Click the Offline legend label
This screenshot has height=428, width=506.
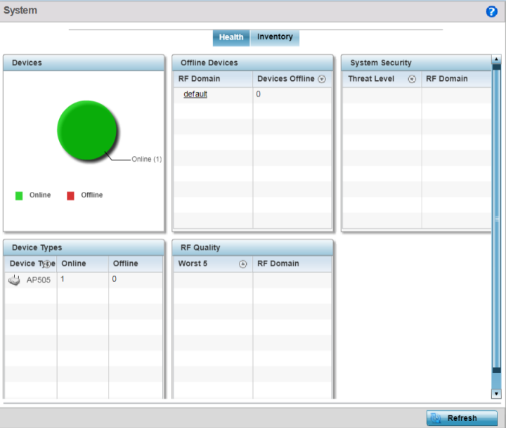(x=92, y=195)
